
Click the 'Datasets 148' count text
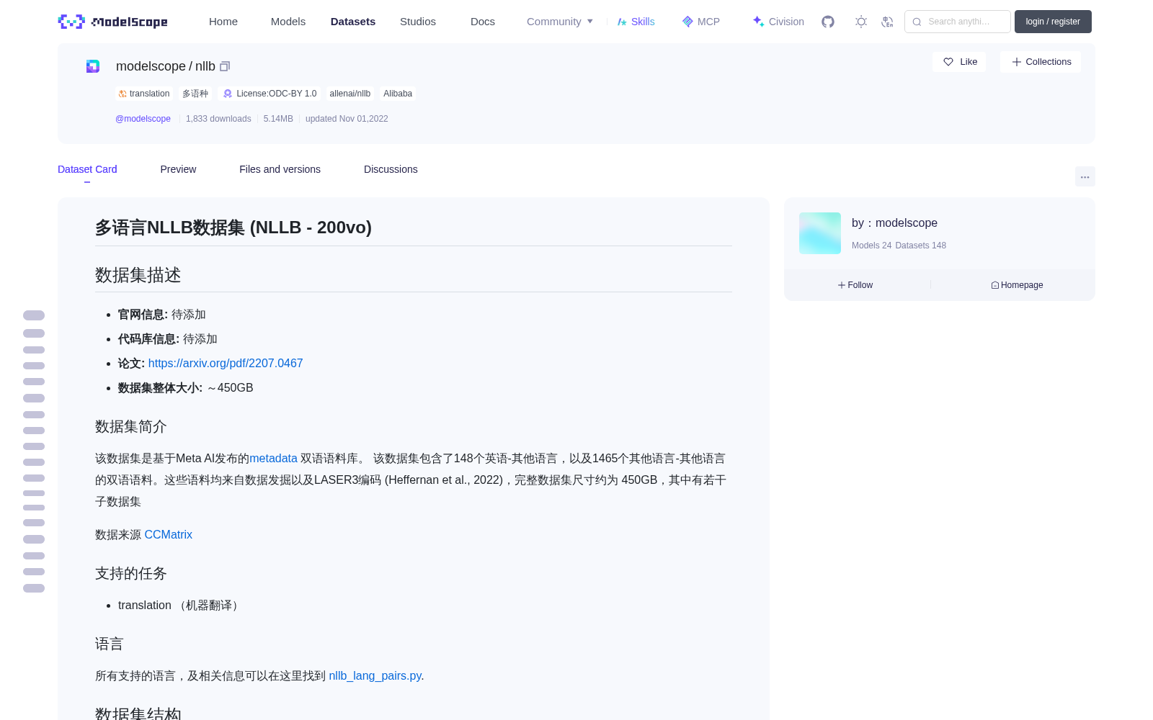pos(920,246)
